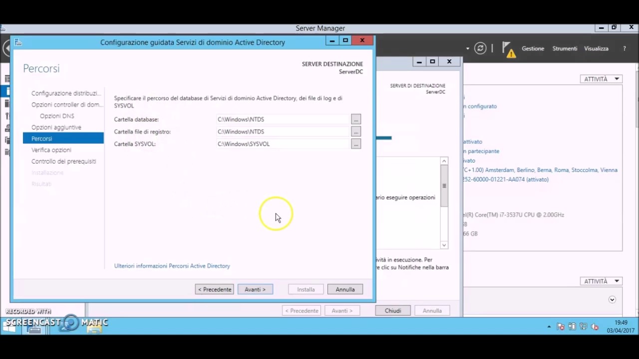The height and width of the screenshot is (359, 639).
Task: Go to Opzioni controller di dominio step
Action: pyautogui.click(x=66, y=105)
